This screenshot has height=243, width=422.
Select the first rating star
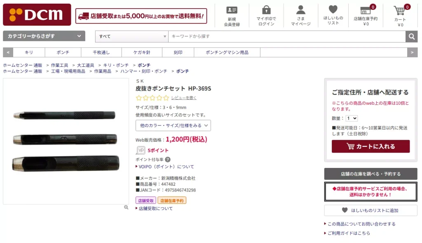(139, 98)
